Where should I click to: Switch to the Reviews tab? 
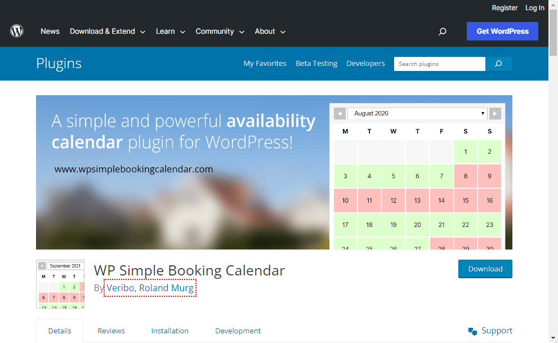pos(111,331)
